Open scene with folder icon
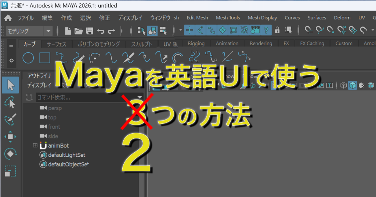The height and width of the screenshot is (197, 376). [78, 31]
